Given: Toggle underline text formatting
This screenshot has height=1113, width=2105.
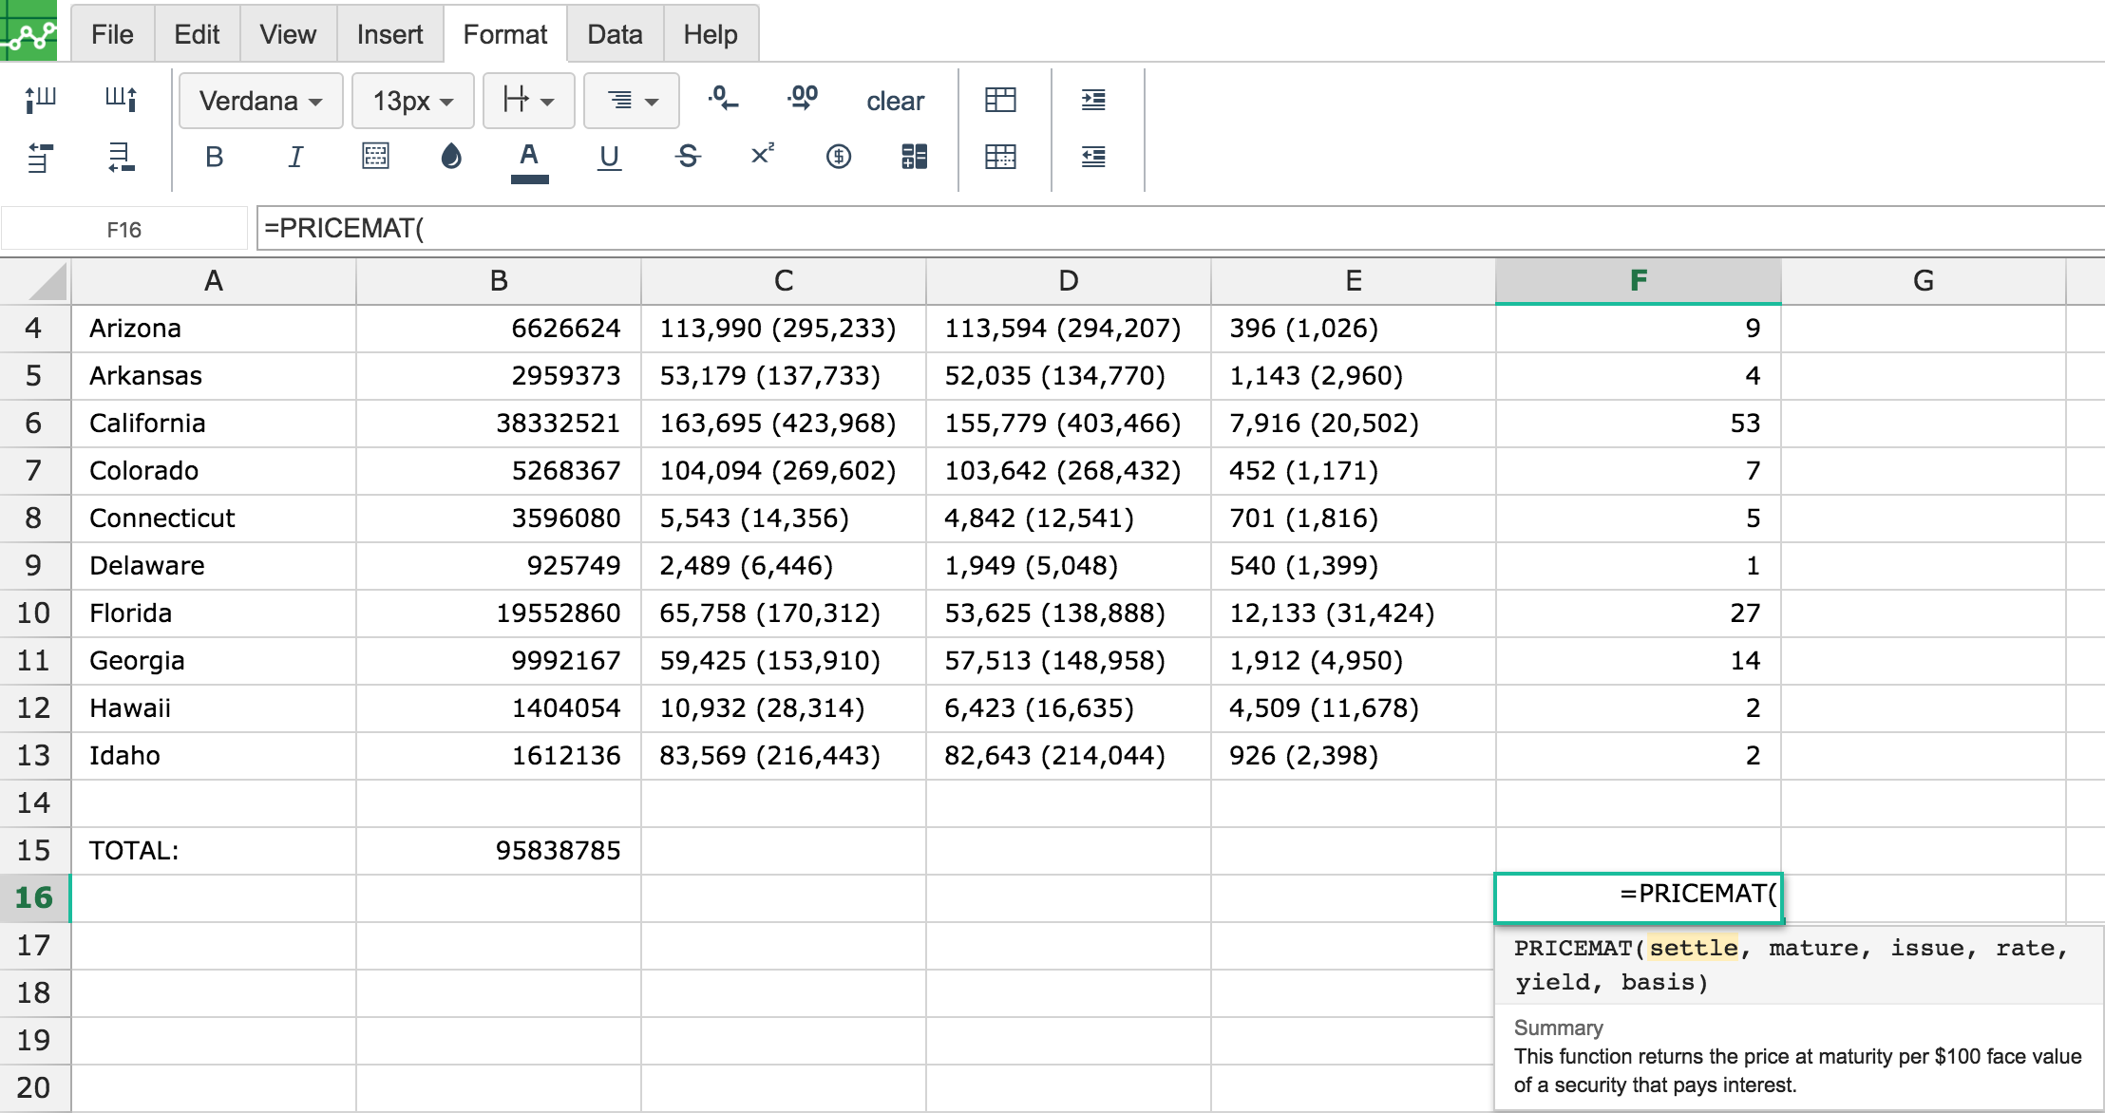Looking at the screenshot, I should click(609, 157).
